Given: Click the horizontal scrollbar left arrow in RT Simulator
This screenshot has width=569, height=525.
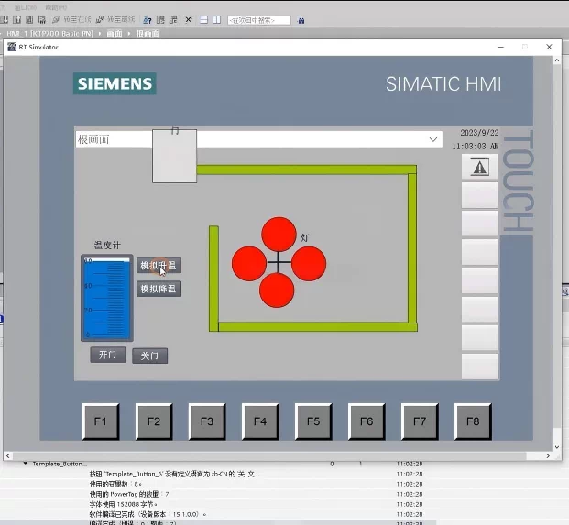Looking at the screenshot, I should pos(8,456).
